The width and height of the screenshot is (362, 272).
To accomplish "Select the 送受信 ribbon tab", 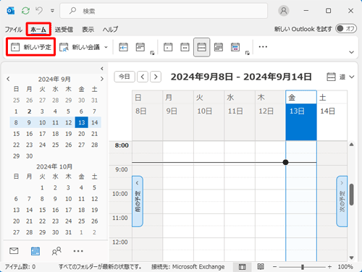I will 64,30.
